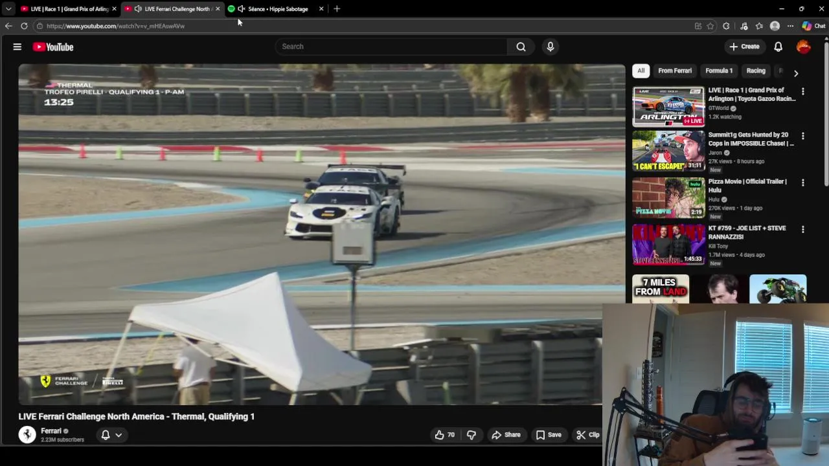Bookmark this page with the star icon

[710, 26]
